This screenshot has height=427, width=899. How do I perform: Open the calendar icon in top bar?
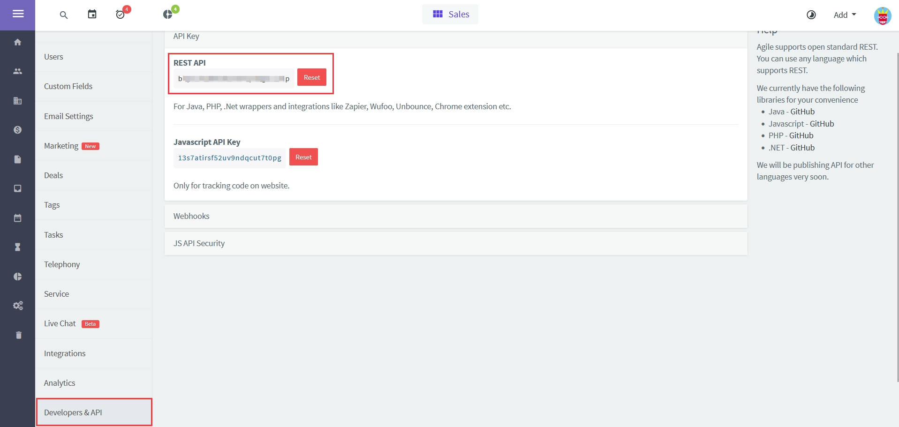pos(92,15)
